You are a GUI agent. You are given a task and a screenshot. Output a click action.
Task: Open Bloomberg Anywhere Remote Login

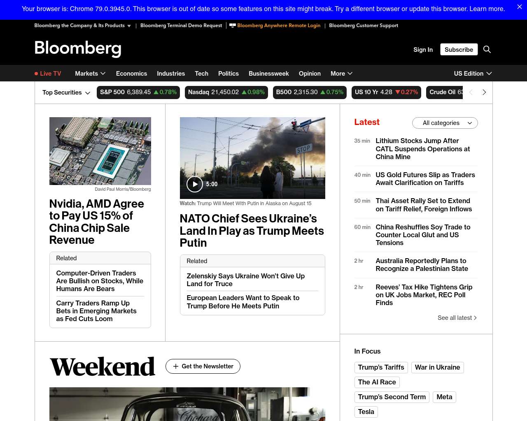(x=275, y=25)
